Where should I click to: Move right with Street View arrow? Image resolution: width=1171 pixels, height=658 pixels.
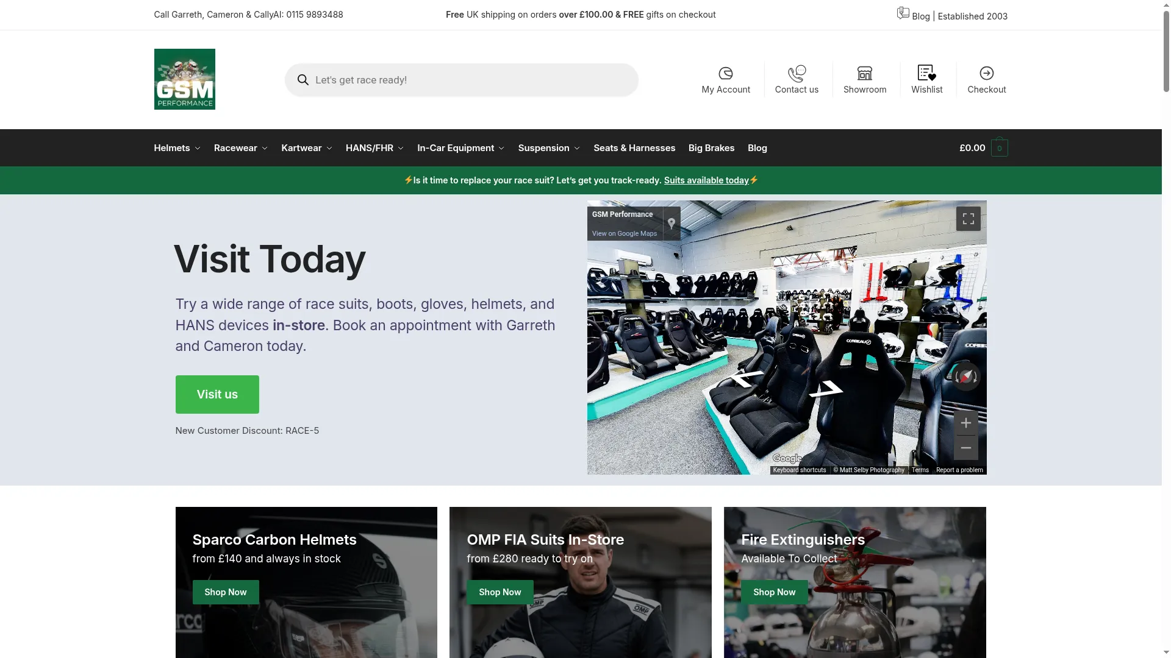[x=826, y=389]
